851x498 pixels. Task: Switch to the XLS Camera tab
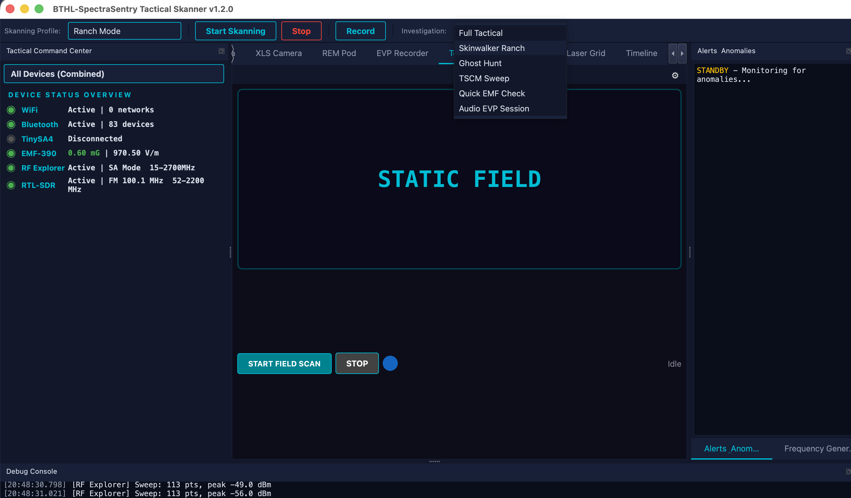click(x=278, y=54)
